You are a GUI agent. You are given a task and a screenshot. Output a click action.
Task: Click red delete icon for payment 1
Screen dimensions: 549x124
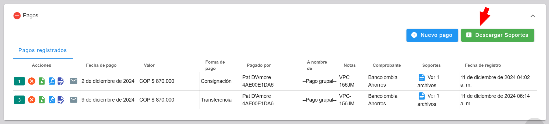click(x=32, y=81)
